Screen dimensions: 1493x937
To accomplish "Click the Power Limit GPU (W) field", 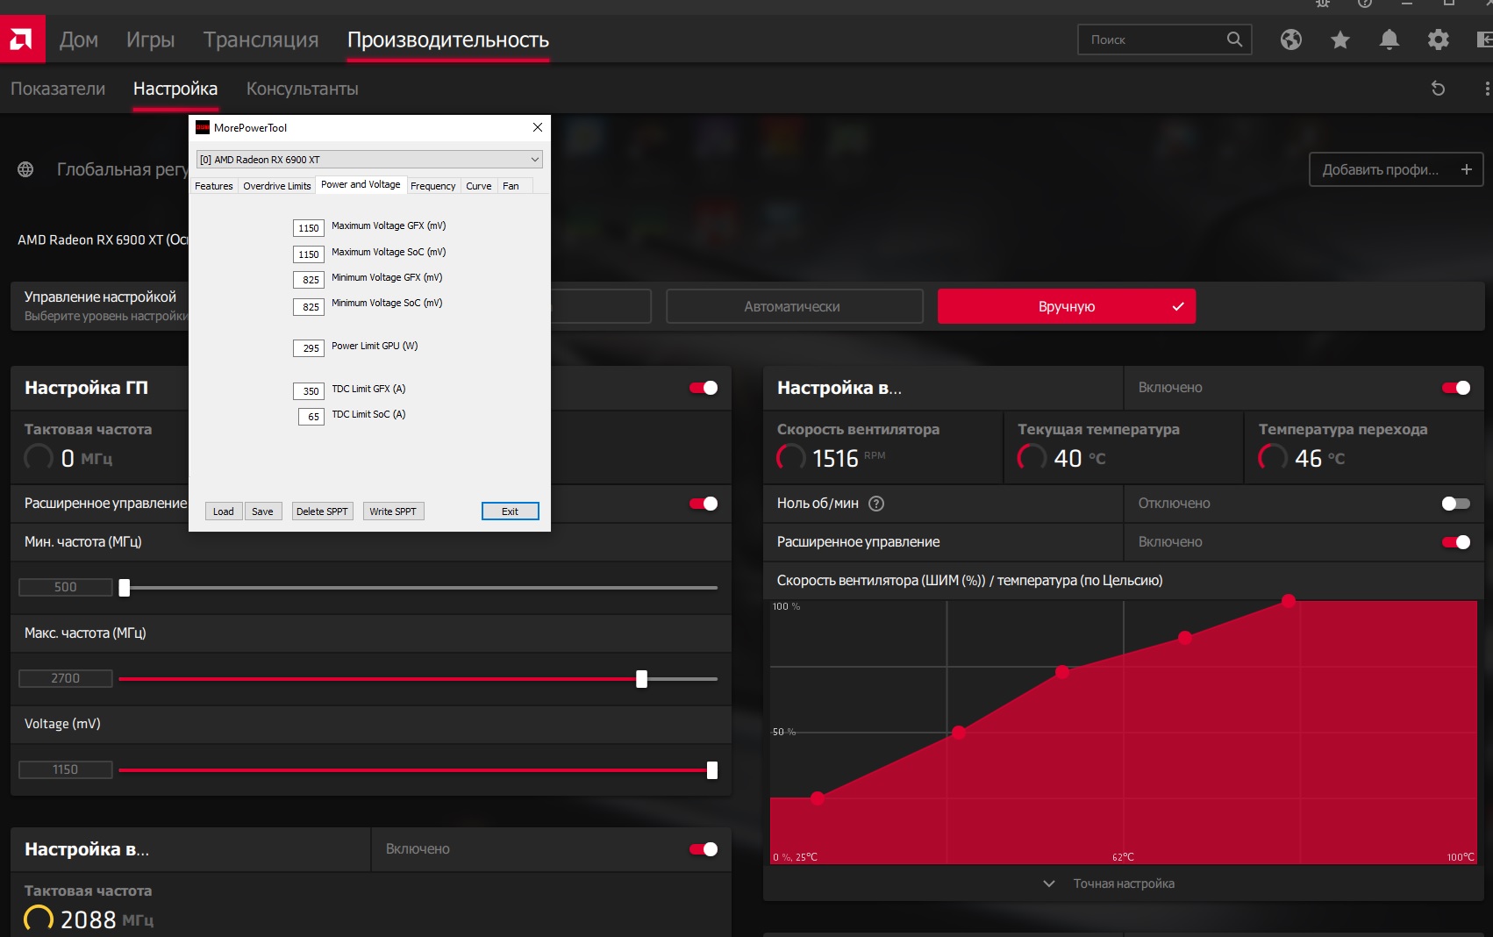I will pyautogui.click(x=309, y=348).
